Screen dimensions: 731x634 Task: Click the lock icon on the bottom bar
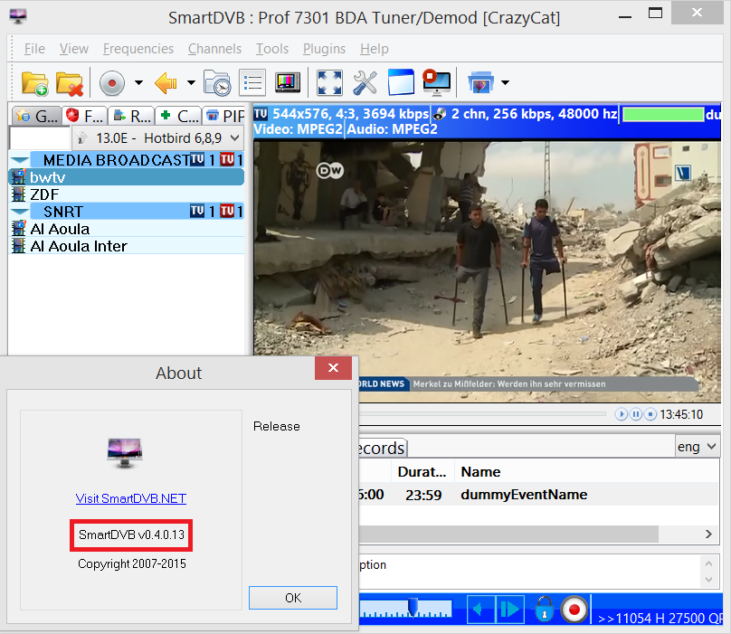(544, 609)
